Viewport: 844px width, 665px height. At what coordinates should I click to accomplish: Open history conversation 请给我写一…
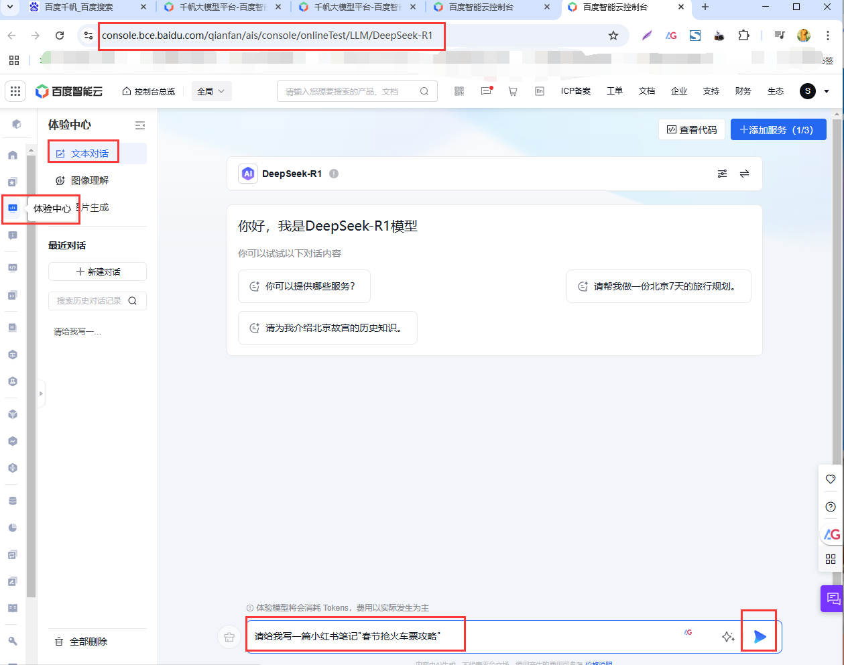tap(78, 332)
